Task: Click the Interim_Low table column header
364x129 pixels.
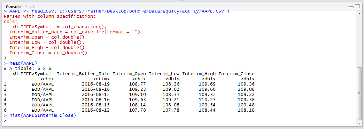Action: [x=164, y=74]
